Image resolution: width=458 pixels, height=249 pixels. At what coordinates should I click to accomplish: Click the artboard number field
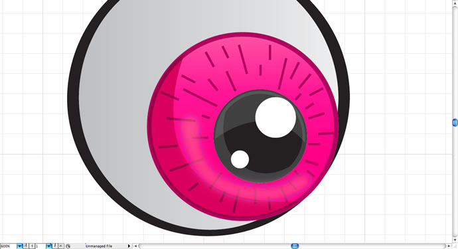40,246
